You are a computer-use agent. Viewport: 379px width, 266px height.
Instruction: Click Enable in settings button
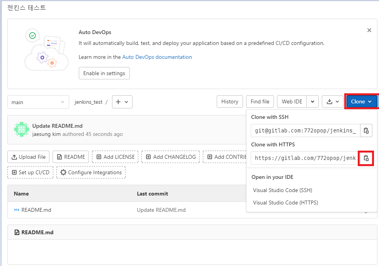[104, 73]
